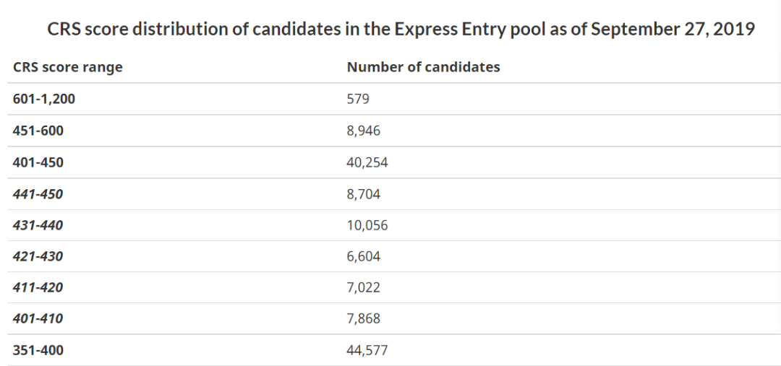This screenshot has height=366, width=781.
Task: Click the candidate count 10,056
Action: pyautogui.click(x=367, y=225)
